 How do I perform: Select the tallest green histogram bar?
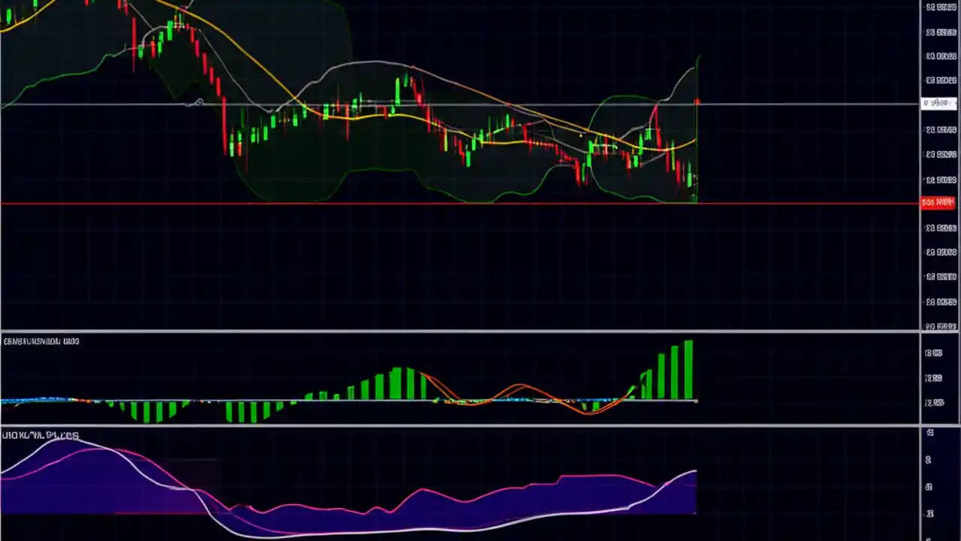point(688,368)
